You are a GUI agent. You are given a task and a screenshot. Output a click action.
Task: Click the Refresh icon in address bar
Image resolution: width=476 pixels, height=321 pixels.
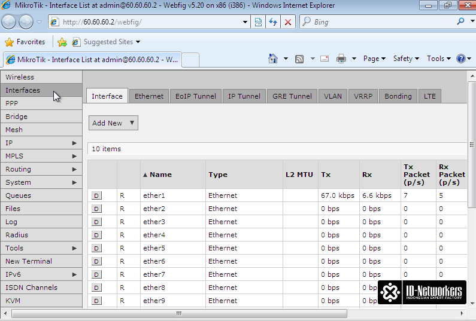tap(273, 22)
